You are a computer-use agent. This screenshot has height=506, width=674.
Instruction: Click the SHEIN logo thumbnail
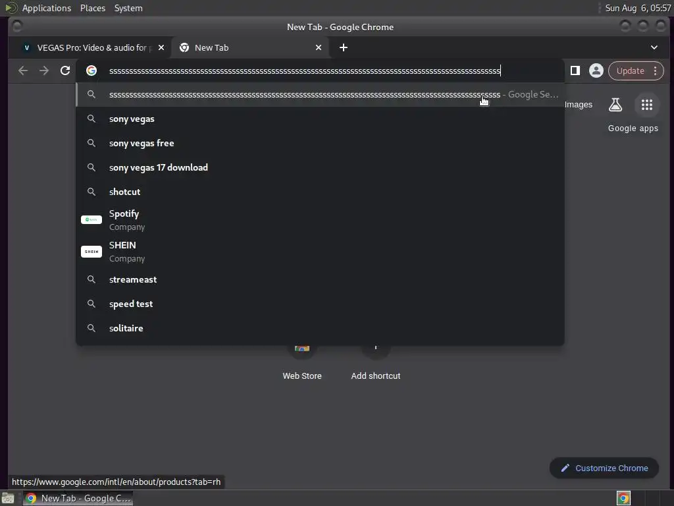pos(91,252)
